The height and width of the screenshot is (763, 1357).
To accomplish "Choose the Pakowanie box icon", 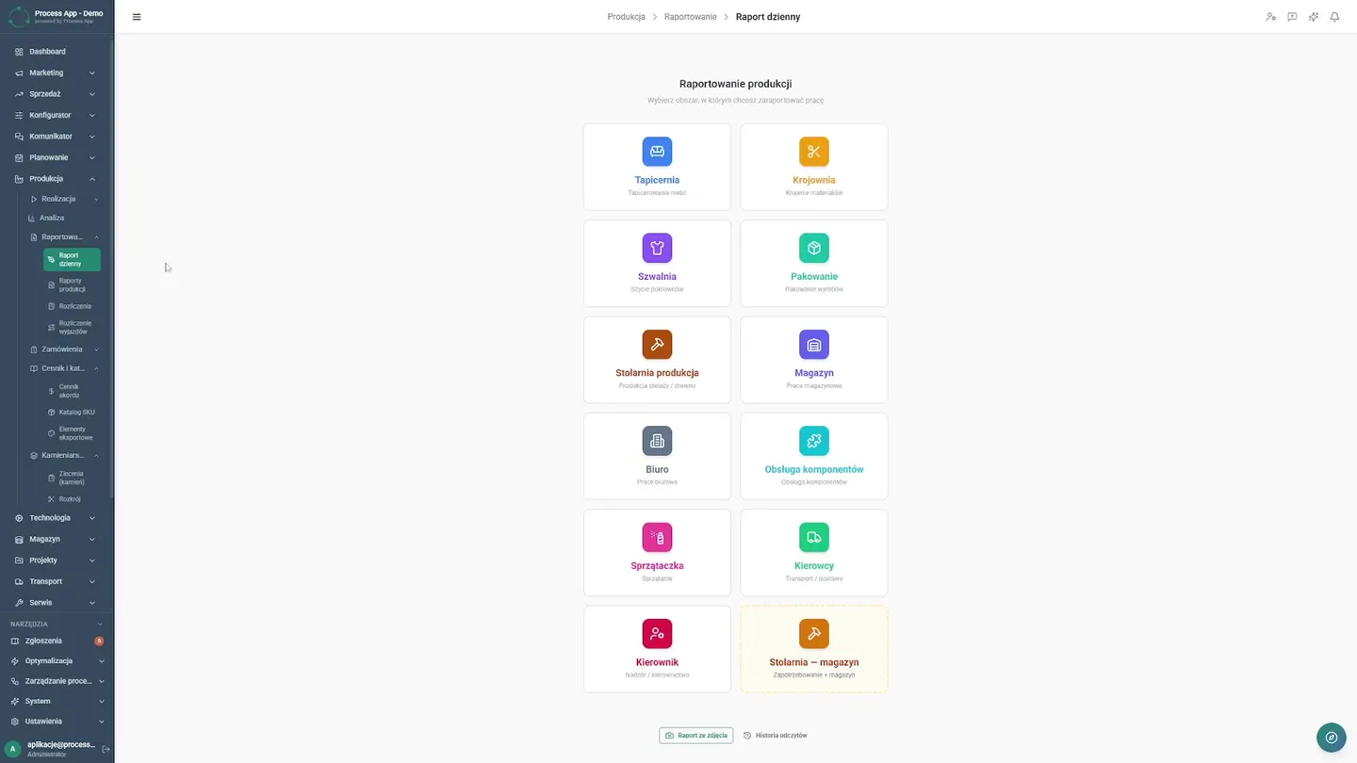I will tap(814, 248).
